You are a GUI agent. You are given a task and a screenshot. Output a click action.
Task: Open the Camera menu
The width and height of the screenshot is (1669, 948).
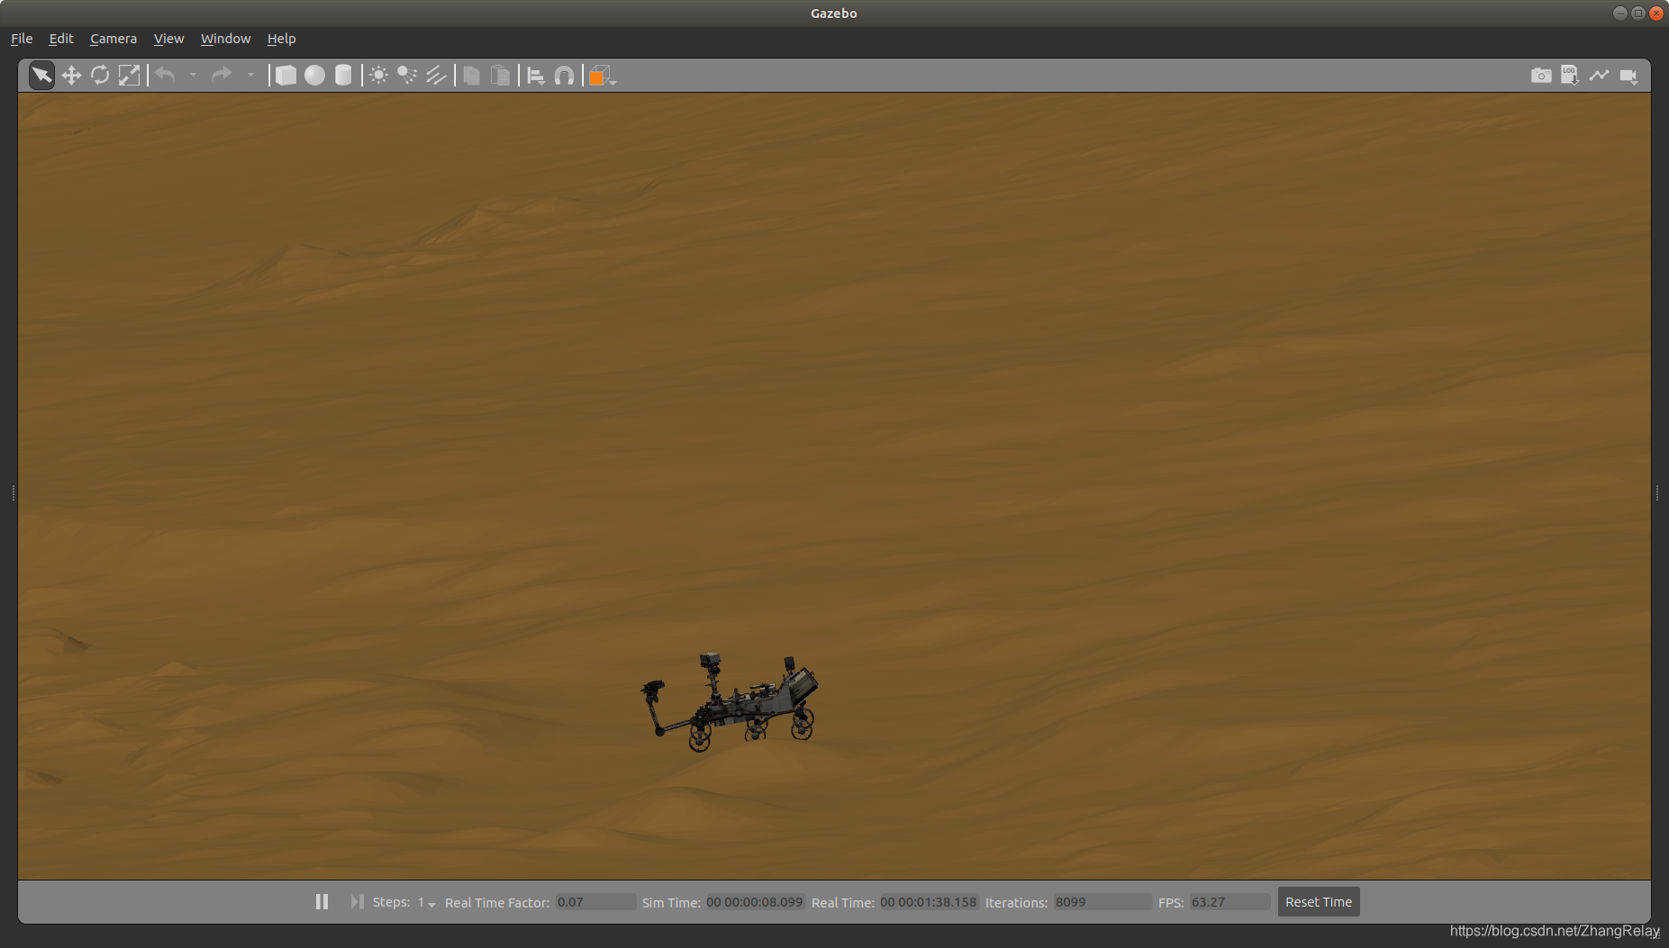113,39
